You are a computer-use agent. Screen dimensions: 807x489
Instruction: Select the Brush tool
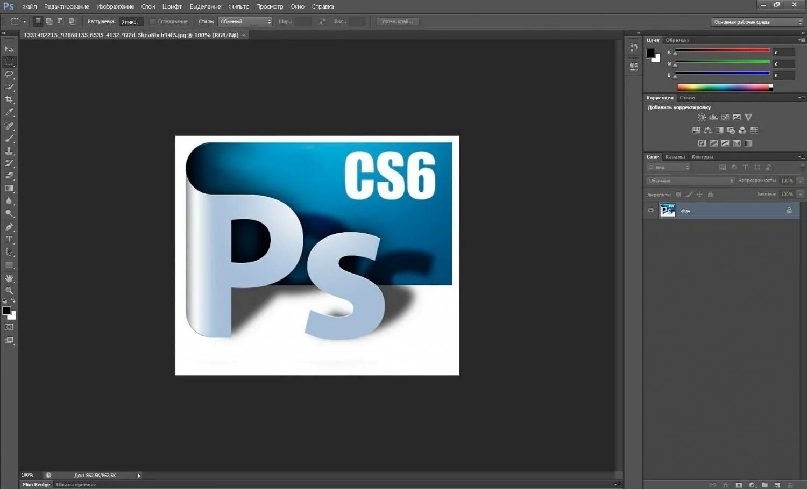click(x=9, y=138)
